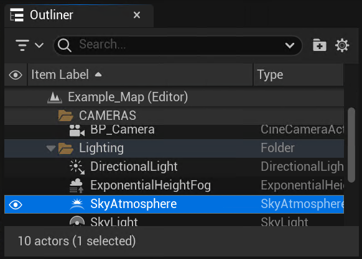
Task: Create new folder with add-folder icon
Action: click(320, 45)
